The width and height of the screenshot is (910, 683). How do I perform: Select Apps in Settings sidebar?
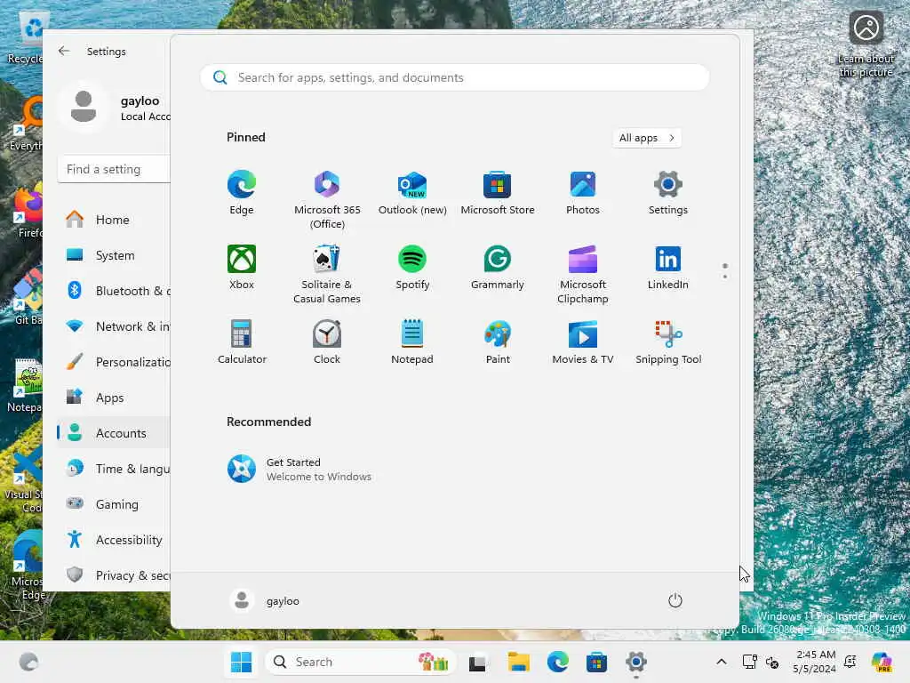[x=114, y=398]
